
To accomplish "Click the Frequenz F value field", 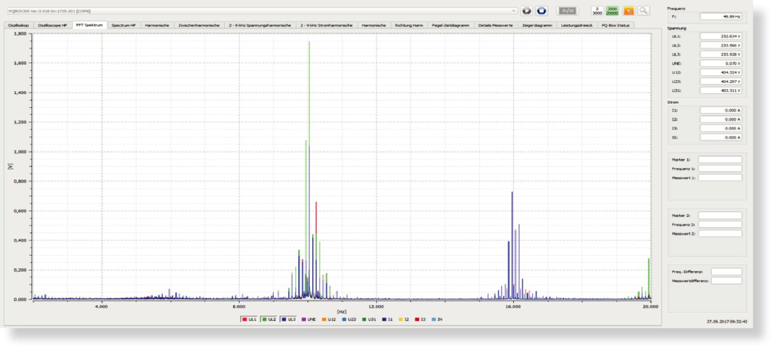I will [x=720, y=17].
